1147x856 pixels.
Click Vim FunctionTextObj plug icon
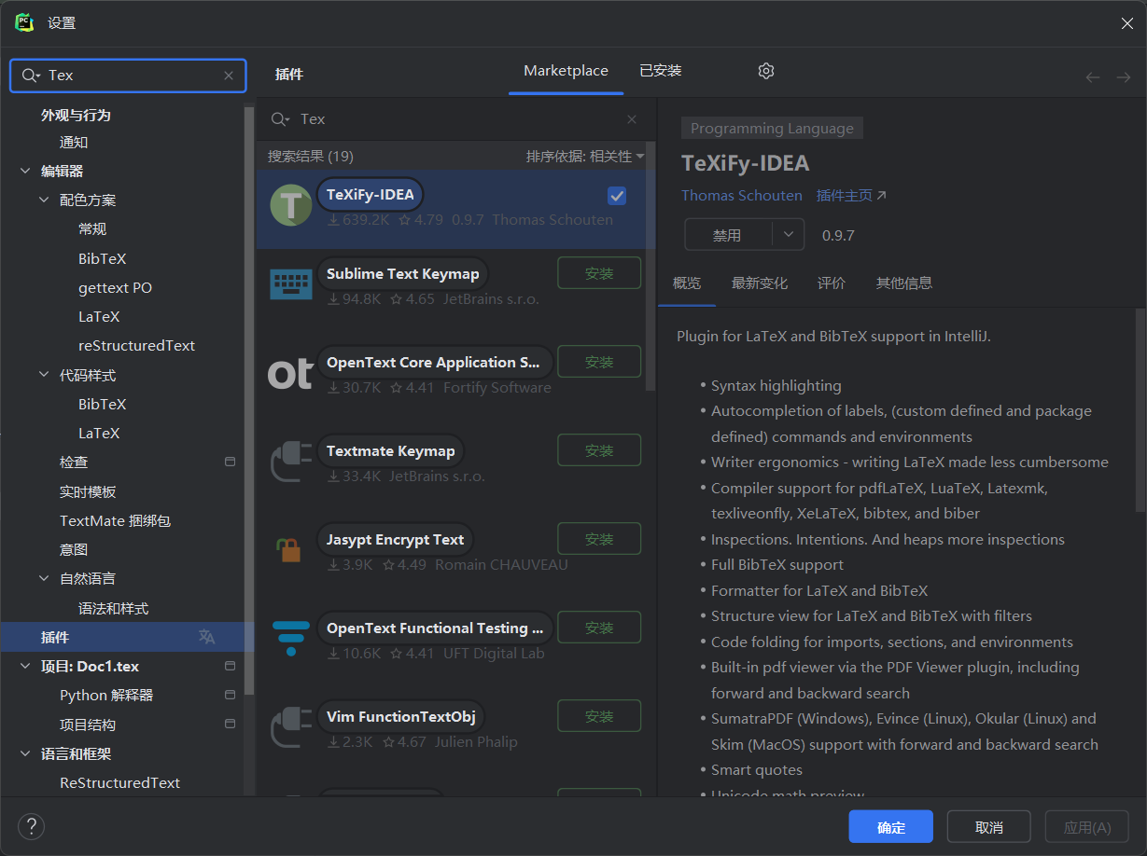291,726
